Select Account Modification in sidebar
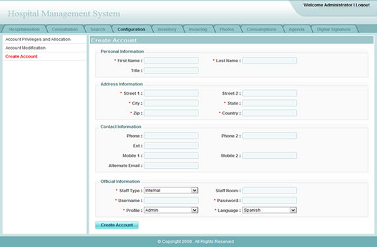 (25, 48)
